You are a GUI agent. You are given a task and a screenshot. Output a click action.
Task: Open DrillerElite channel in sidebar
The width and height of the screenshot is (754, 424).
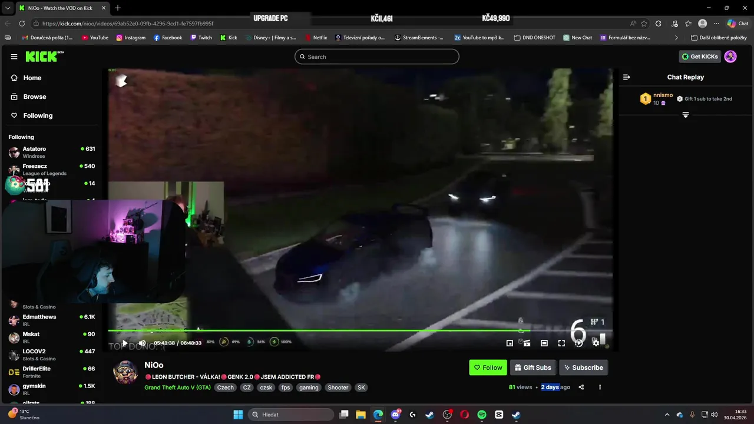pos(52,372)
